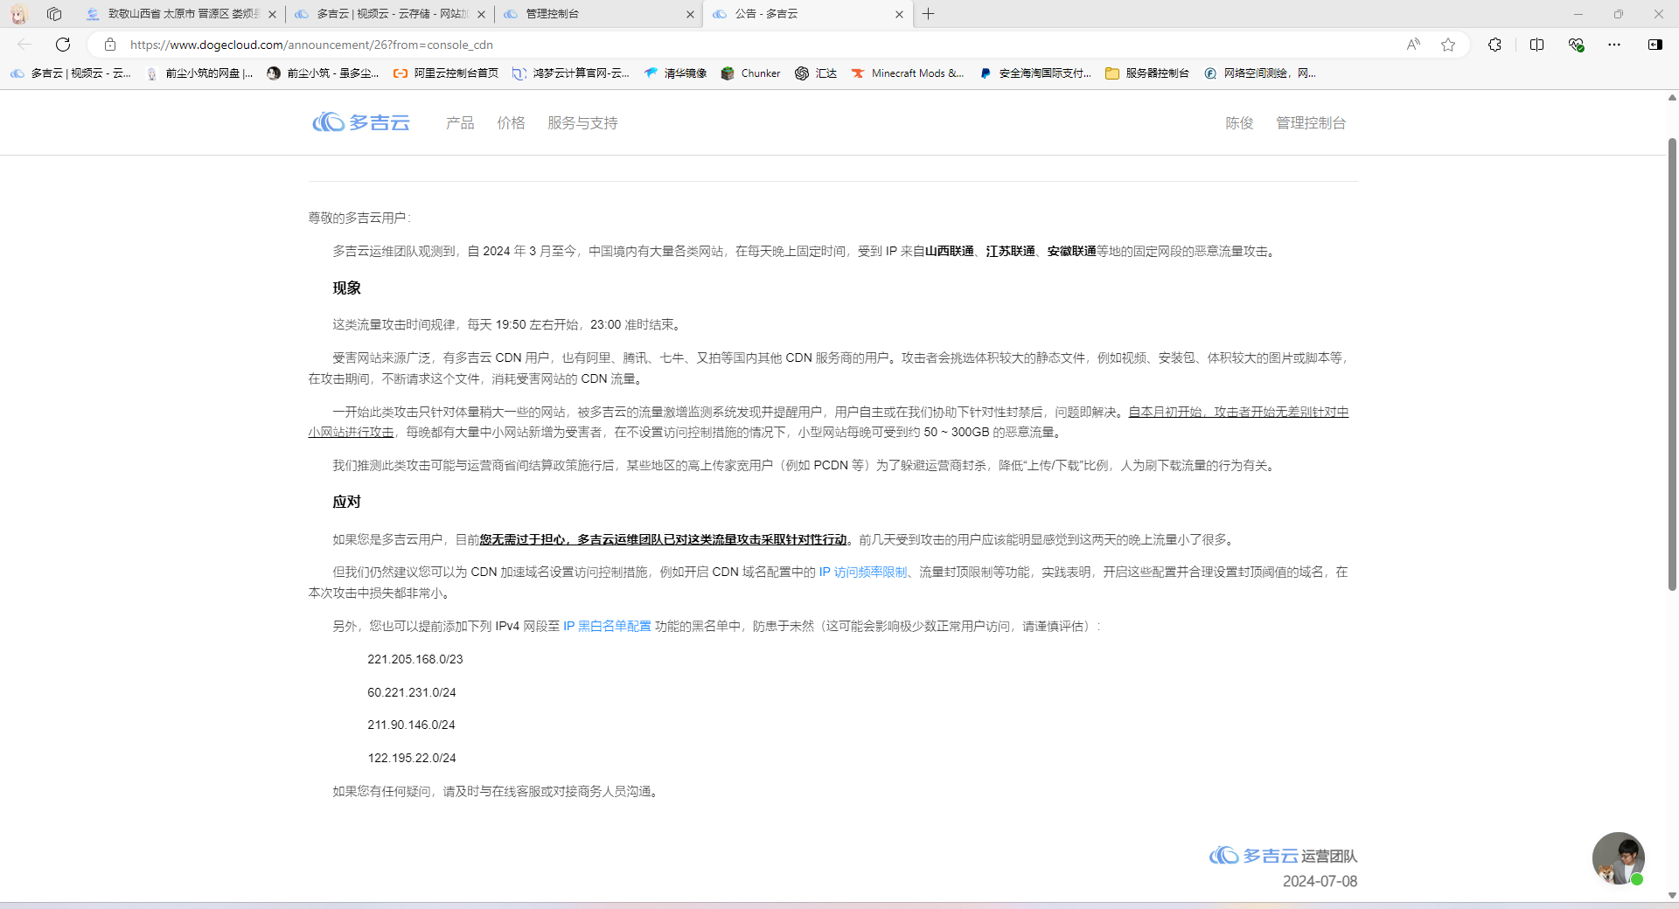Click the 多吉云 logo in header
The image size is (1679, 909).
tap(361, 122)
